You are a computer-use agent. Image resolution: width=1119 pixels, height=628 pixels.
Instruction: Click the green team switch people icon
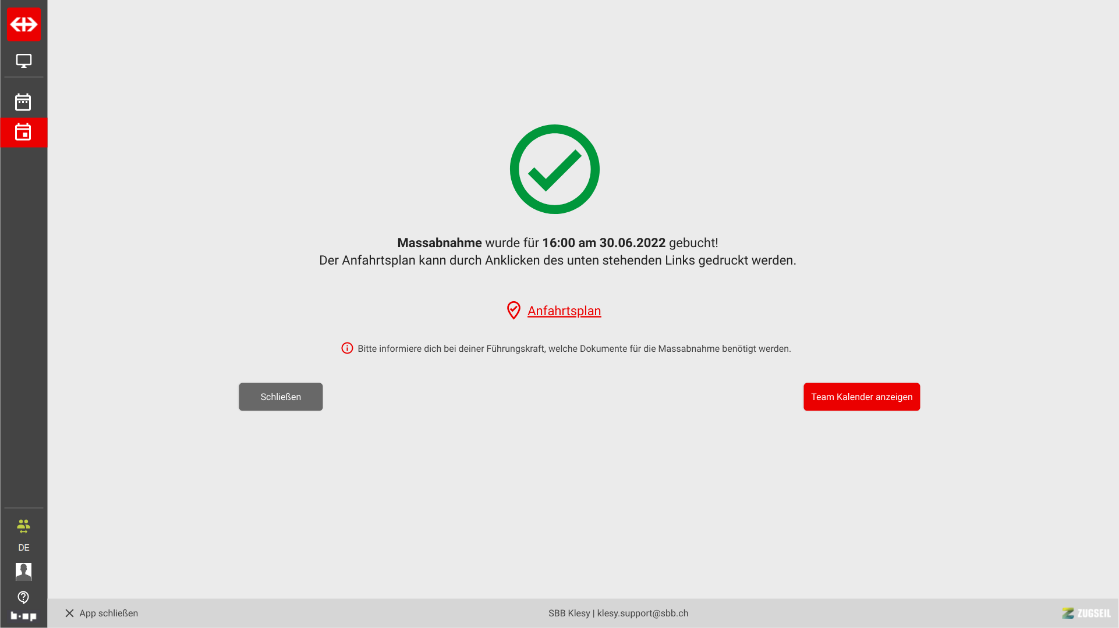(23, 526)
